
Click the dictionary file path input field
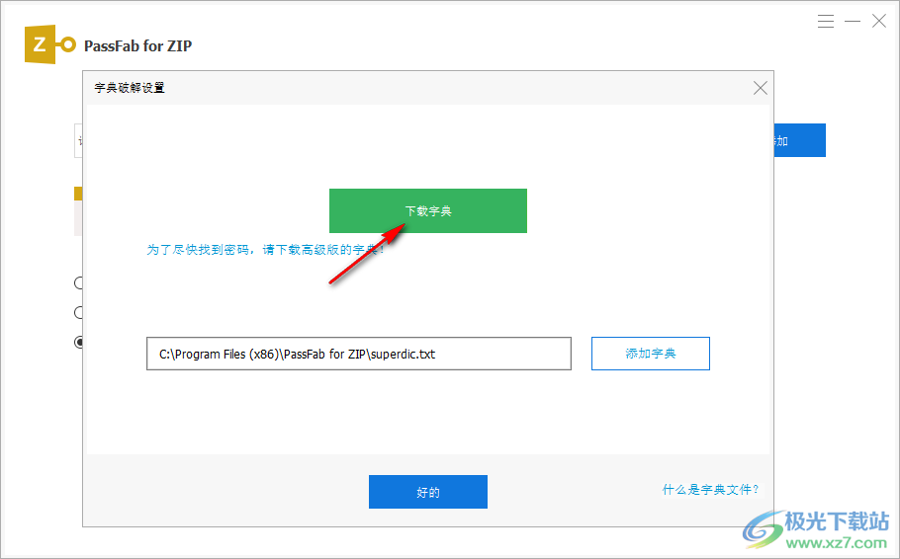click(359, 354)
